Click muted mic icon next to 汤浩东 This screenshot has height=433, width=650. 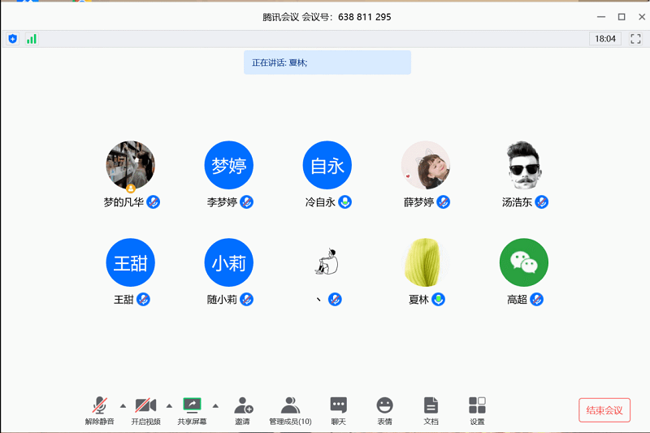(x=541, y=202)
